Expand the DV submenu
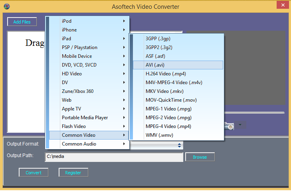The image size is (291, 191). coord(89,83)
